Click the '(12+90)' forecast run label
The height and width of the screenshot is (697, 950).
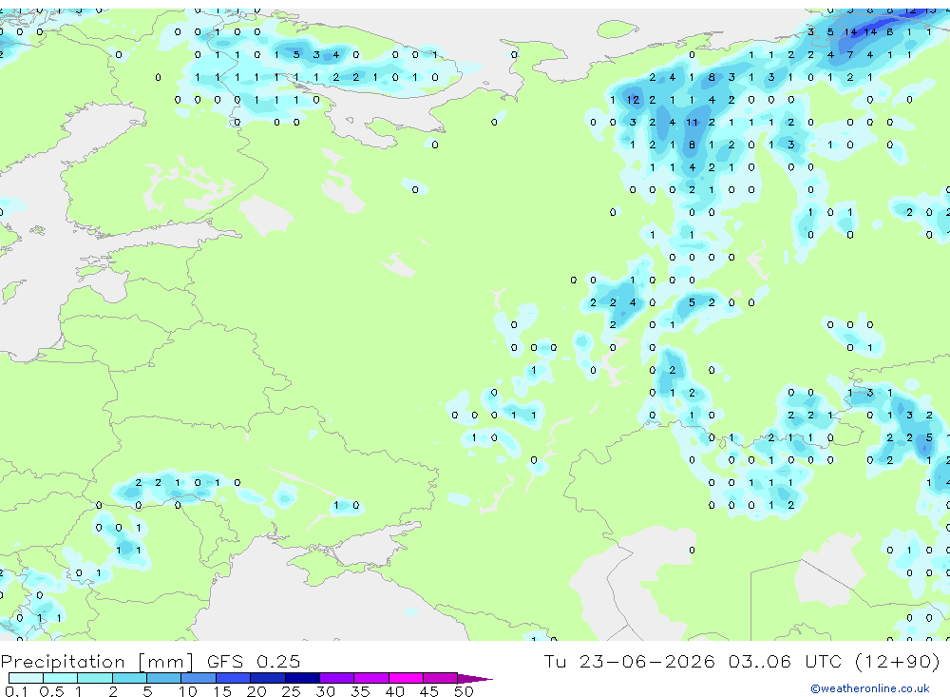point(898,661)
